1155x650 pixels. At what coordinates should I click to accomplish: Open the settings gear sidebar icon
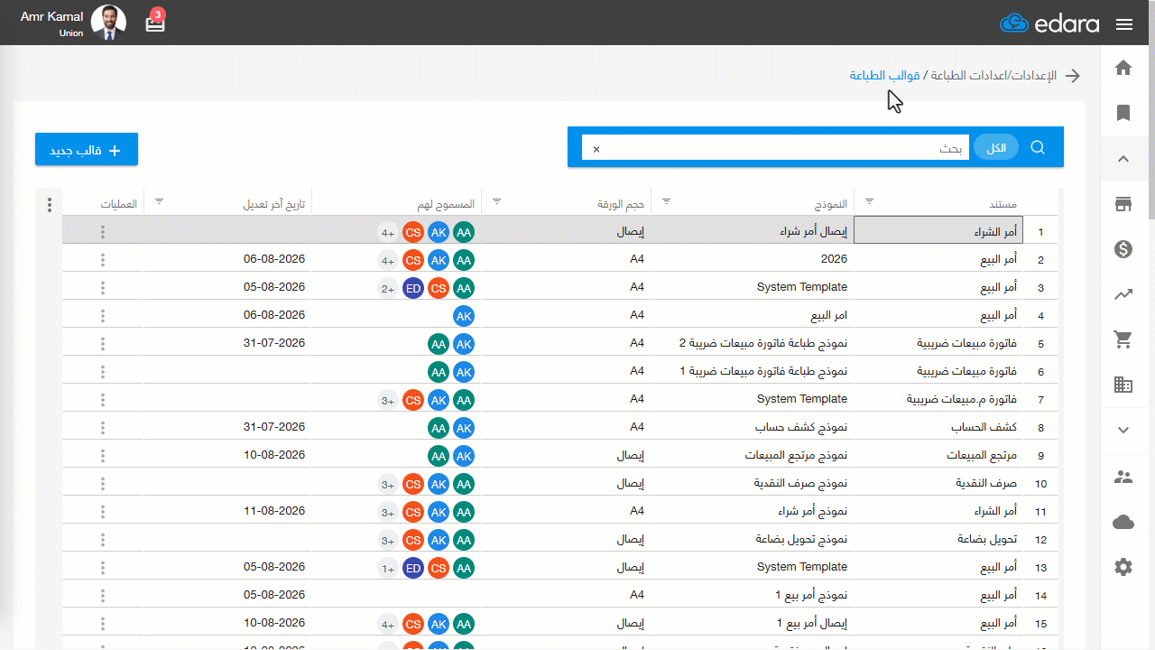(1123, 567)
